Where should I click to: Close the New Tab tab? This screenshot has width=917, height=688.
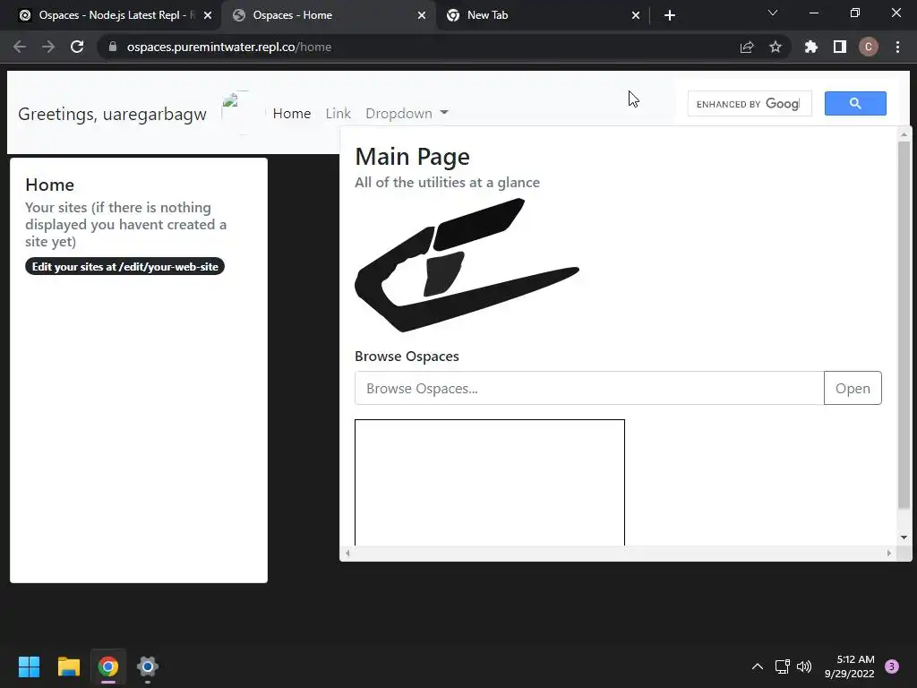(636, 15)
